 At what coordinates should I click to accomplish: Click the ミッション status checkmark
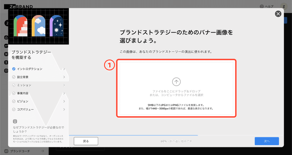tap(14, 85)
